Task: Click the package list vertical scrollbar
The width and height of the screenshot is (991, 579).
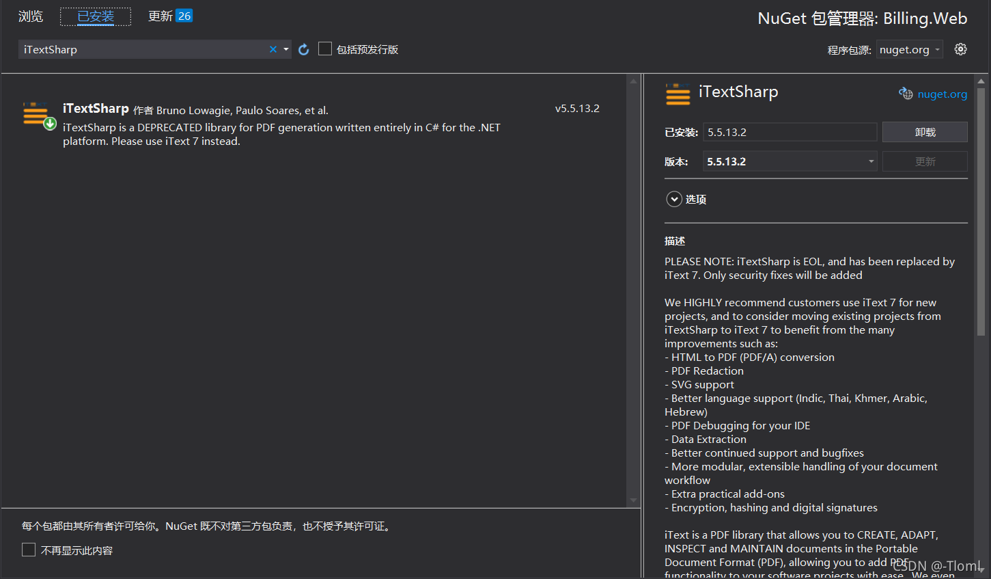Action: [633, 291]
